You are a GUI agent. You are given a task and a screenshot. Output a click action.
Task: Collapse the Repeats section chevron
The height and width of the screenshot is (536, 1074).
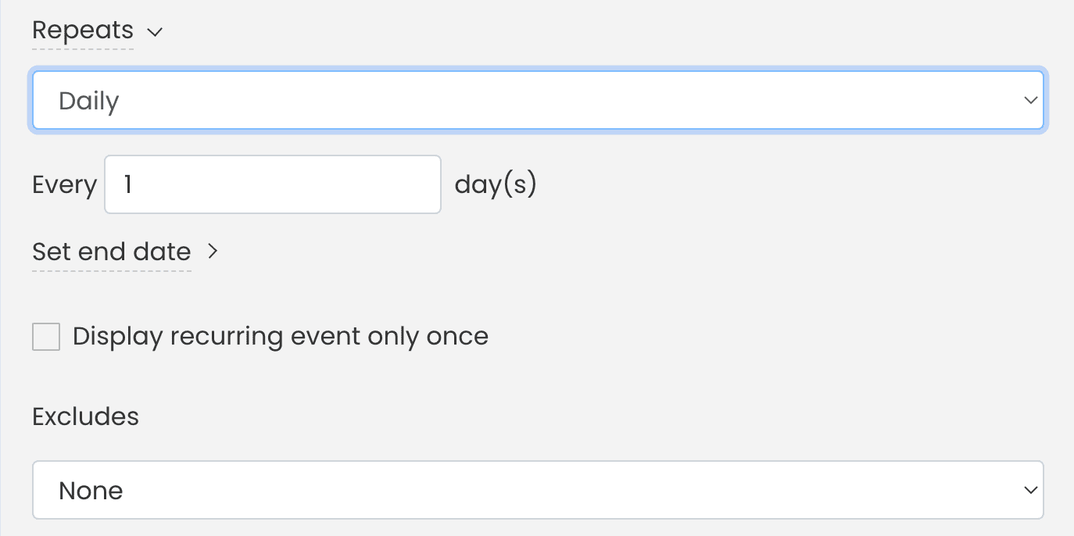coord(155,32)
